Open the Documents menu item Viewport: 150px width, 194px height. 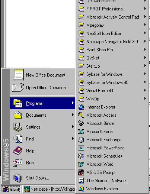tap(42, 115)
